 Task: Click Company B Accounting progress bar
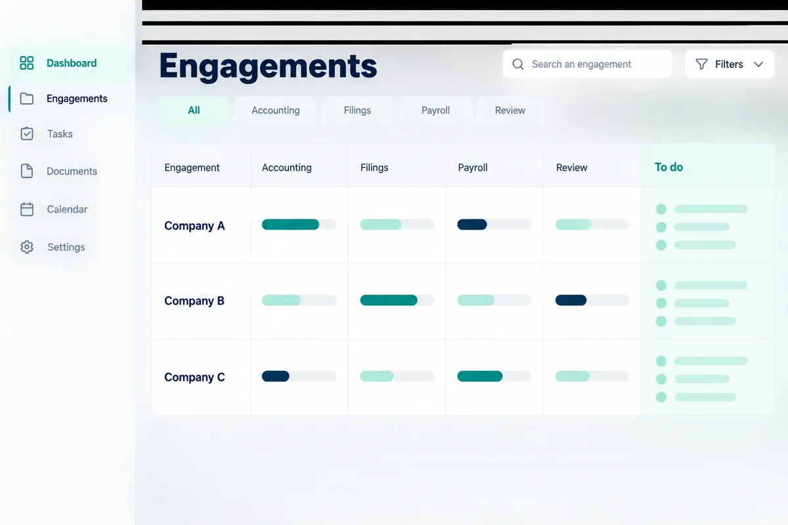[x=299, y=300]
